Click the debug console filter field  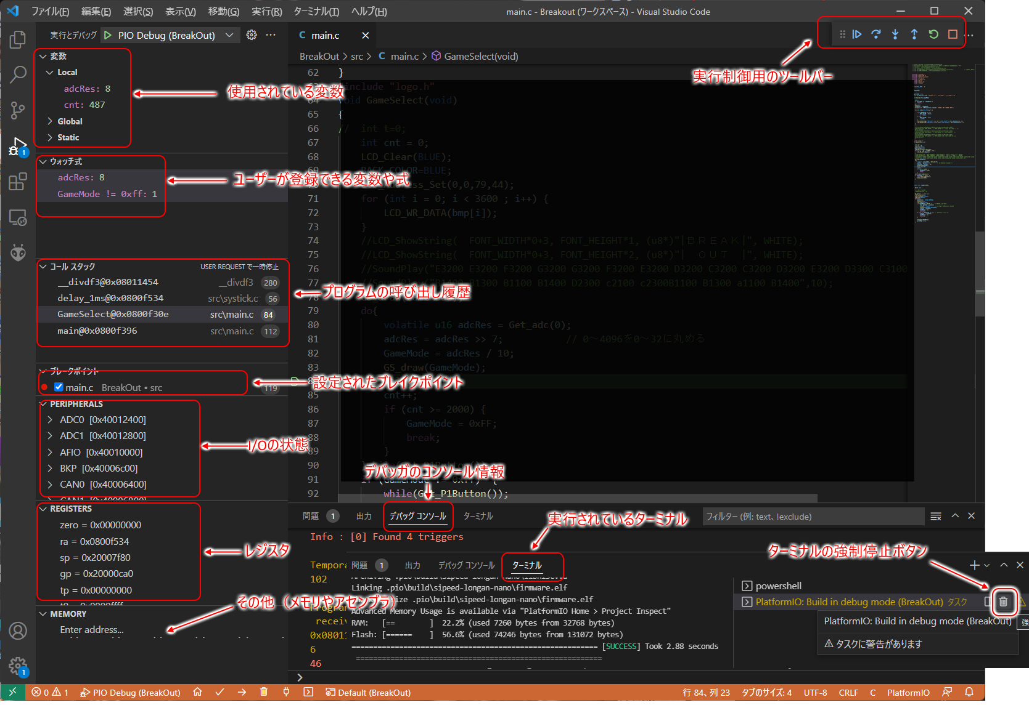[813, 516]
